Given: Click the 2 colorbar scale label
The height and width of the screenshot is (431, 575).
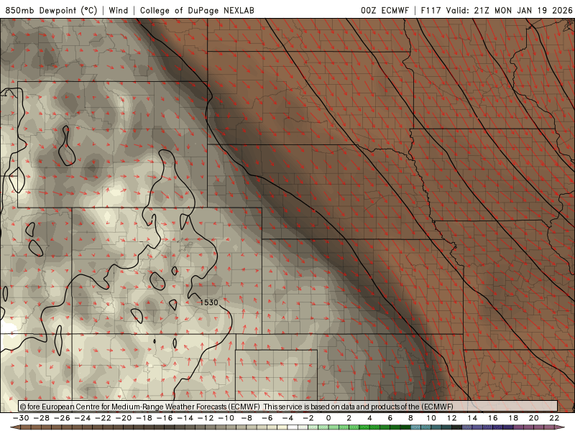Looking at the screenshot, I should pyautogui.click(x=349, y=418).
